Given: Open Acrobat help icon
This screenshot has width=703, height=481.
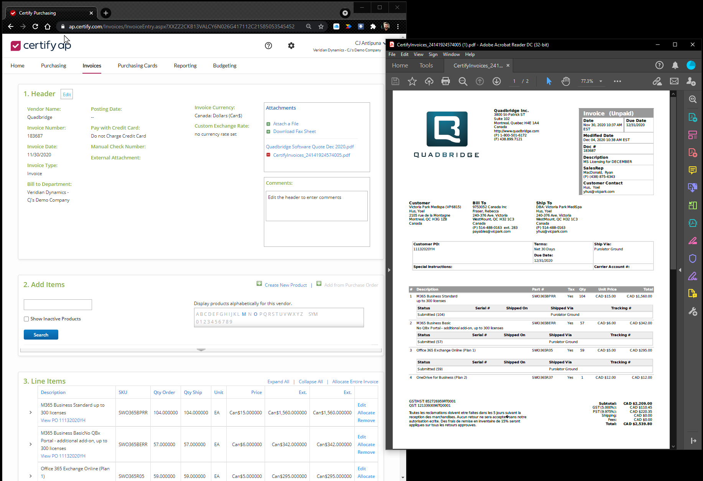Looking at the screenshot, I should pos(659,66).
